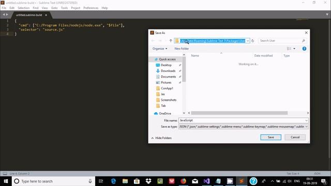Open File Explorer from taskbar
The image size is (331, 186).
coord(125,181)
